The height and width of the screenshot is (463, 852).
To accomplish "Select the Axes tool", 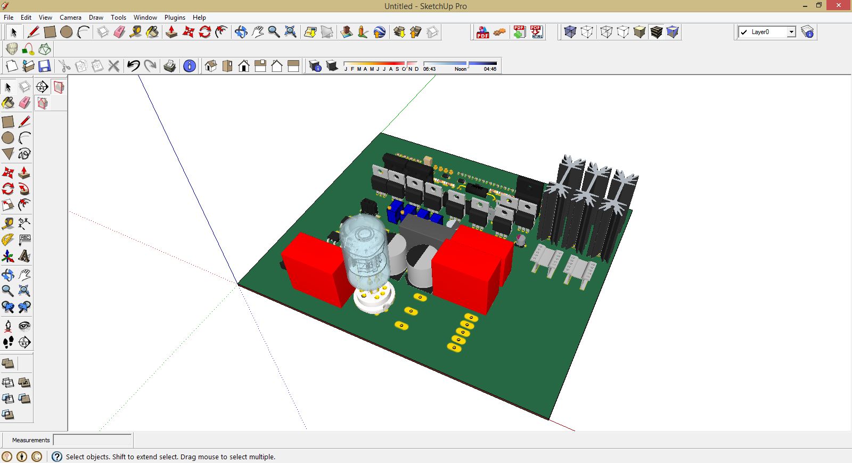I will point(8,257).
